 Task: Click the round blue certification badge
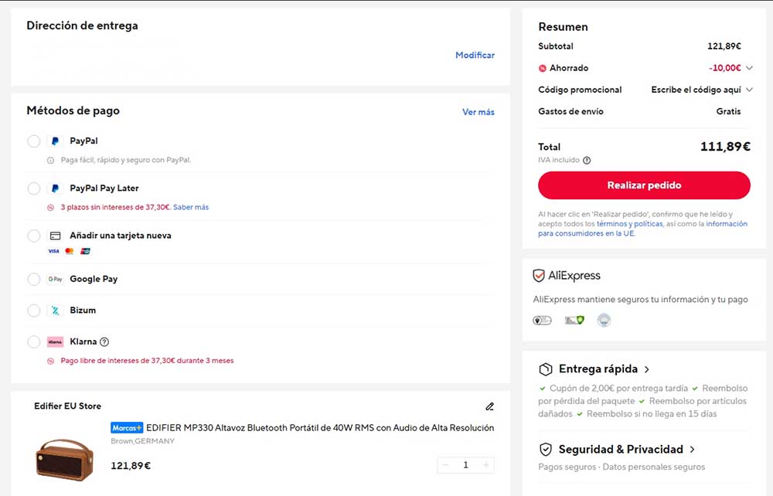(x=604, y=321)
